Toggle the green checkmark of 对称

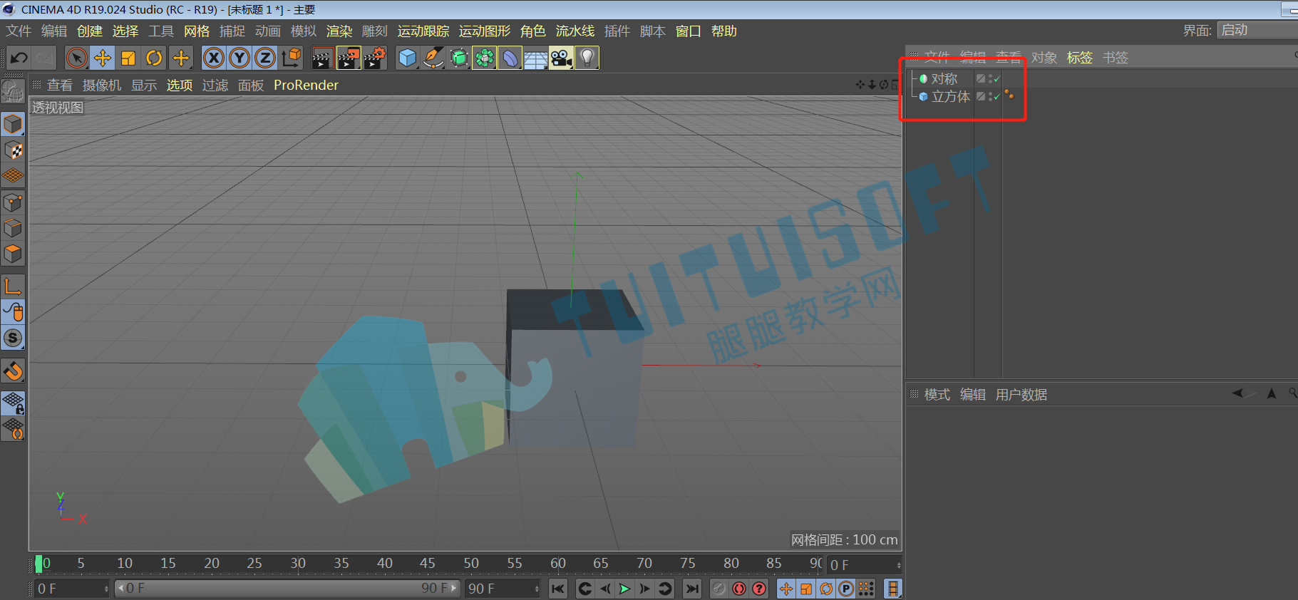tap(997, 79)
